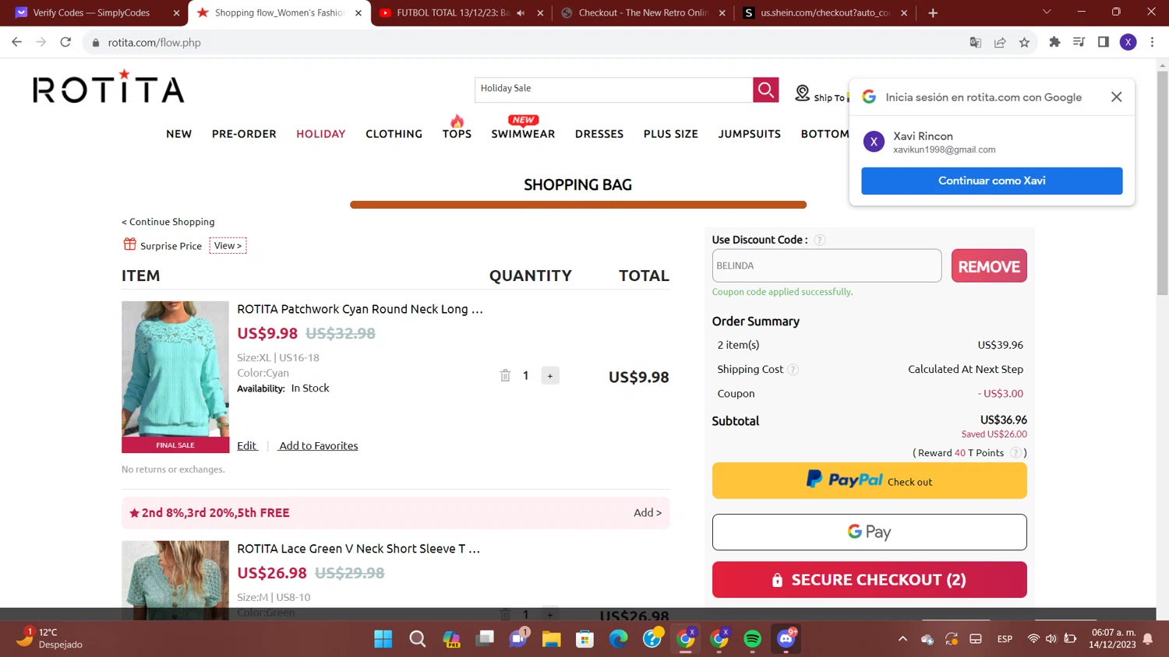
Task: Open Chrome three-dot menu
Action: [1152, 42]
